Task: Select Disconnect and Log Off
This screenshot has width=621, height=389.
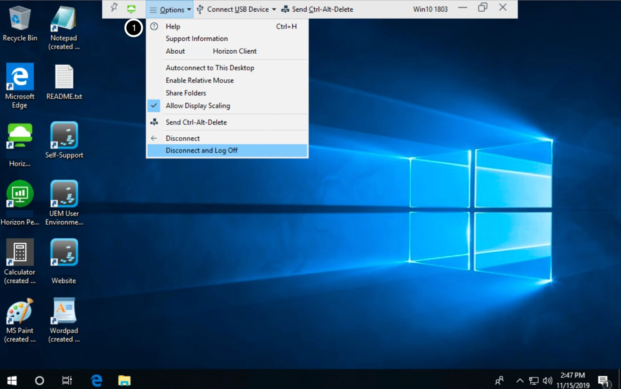Action: pyautogui.click(x=202, y=150)
